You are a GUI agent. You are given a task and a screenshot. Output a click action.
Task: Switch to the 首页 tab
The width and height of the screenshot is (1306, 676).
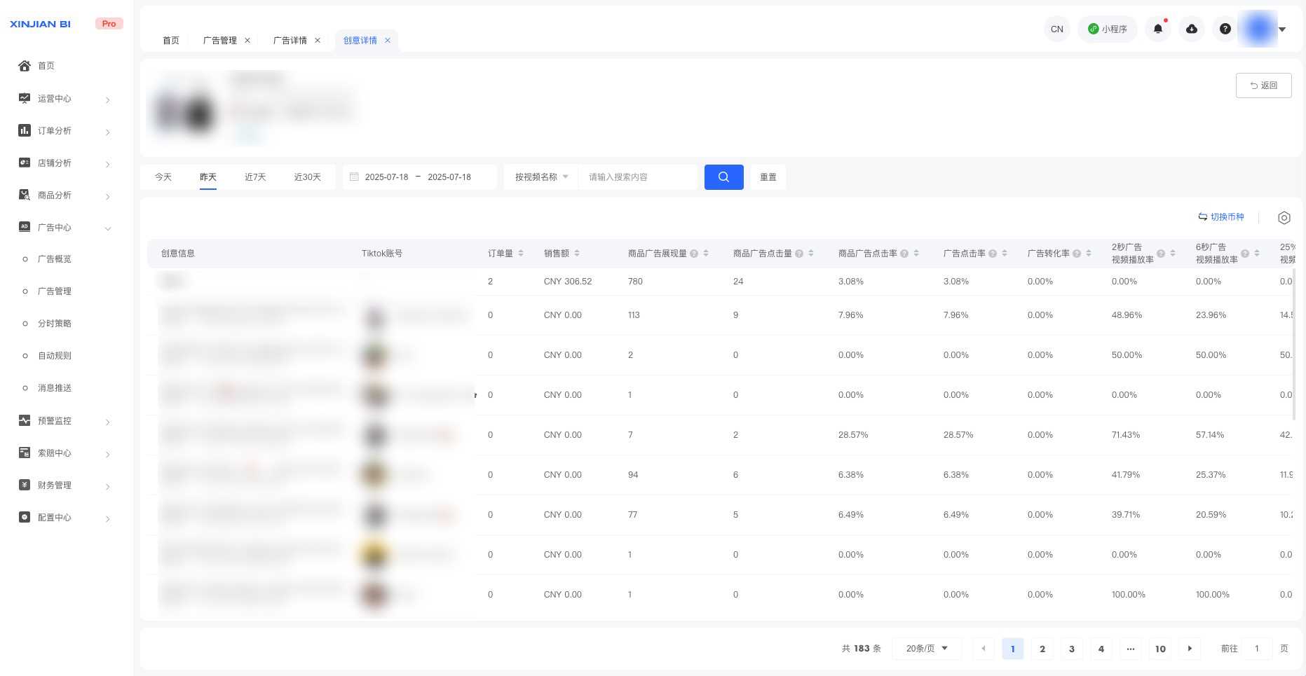coord(171,40)
